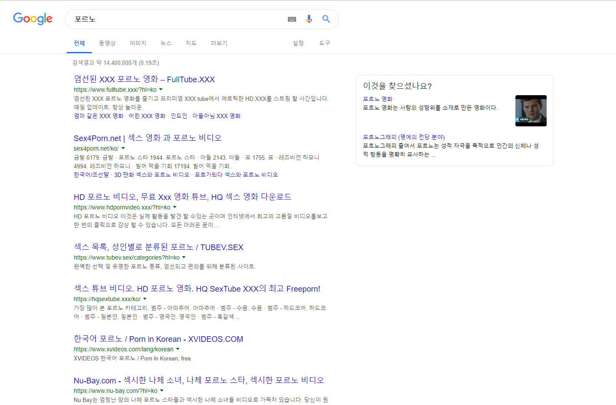This screenshot has width=616, height=405.
Task: Click the 이것을 찾으셨나요? heading
Action: click(397, 86)
